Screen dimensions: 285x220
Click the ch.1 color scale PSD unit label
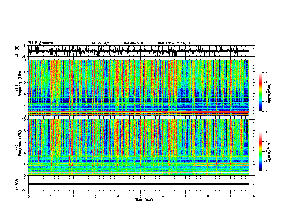pyautogui.click(x=269, y=94)
